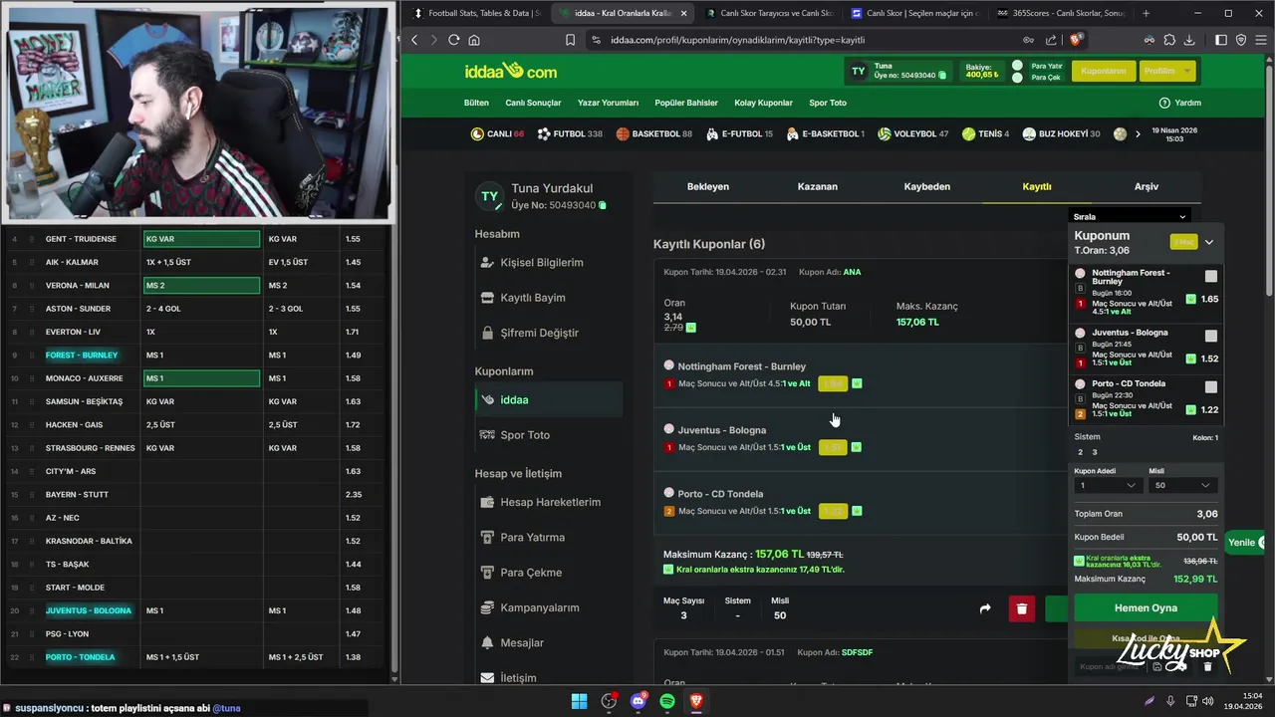Viewport: 1275px width, 717px height.
Task: Switch to the Kaybeden tab
Action: coord(927,186)
